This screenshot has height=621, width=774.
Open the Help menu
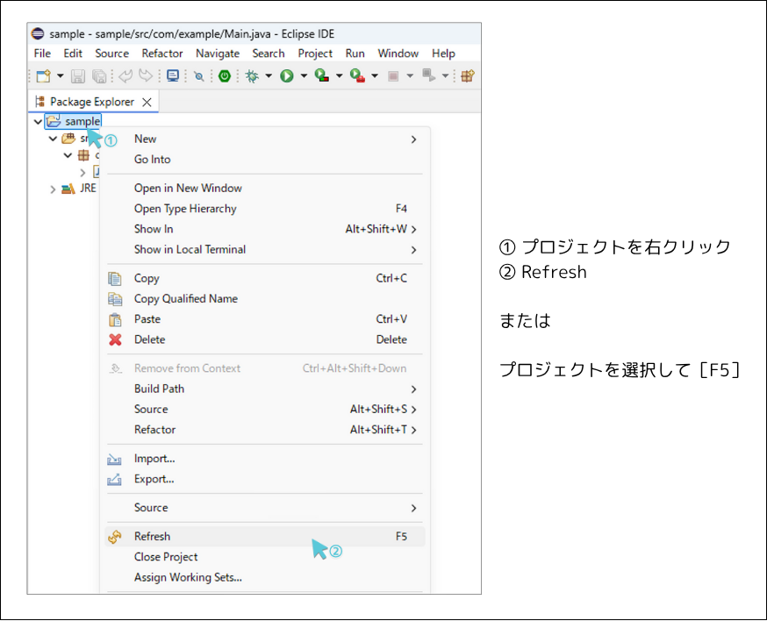pyautogui.click(x=444, y=54)
